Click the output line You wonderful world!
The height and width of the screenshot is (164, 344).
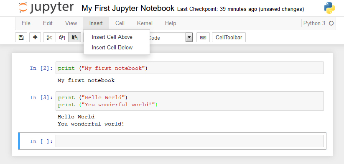(91, 124)
